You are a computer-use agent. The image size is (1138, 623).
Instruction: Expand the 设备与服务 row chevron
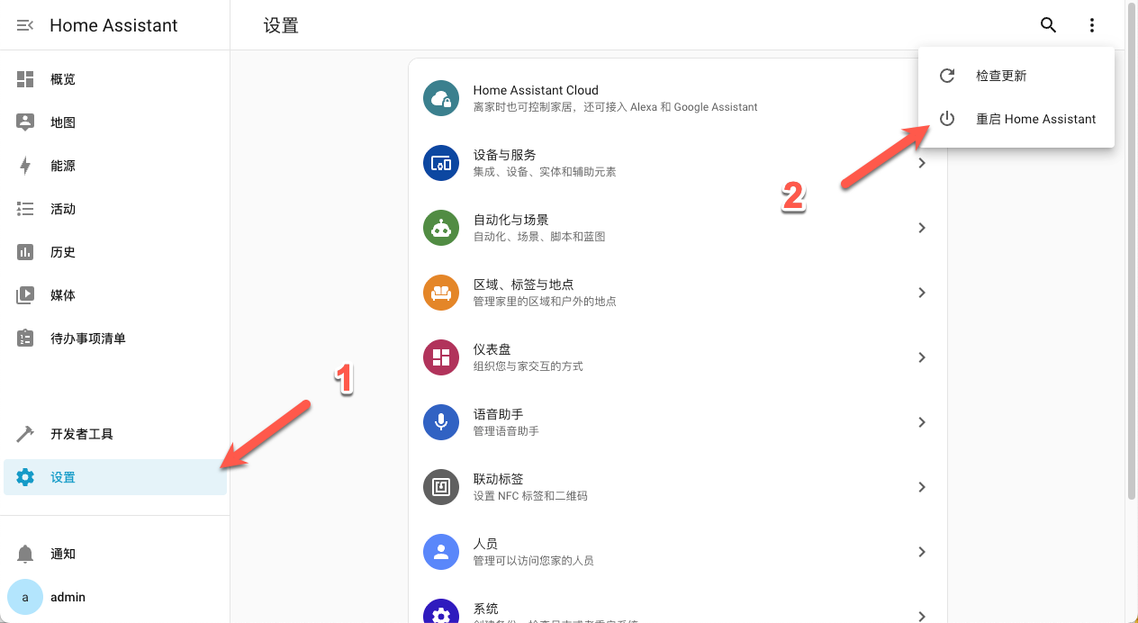[921, 163]
